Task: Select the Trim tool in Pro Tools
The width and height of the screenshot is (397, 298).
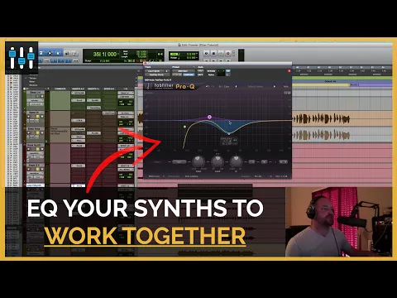Action: tap(42, 53)
